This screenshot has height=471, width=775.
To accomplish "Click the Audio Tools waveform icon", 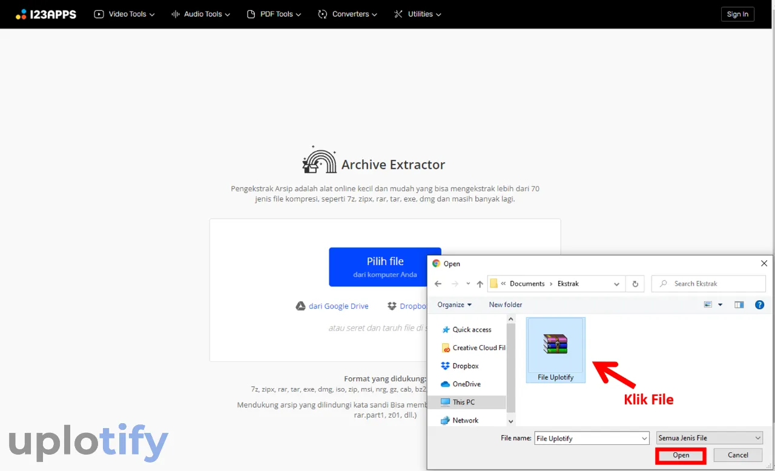I will tap(176, 14).
